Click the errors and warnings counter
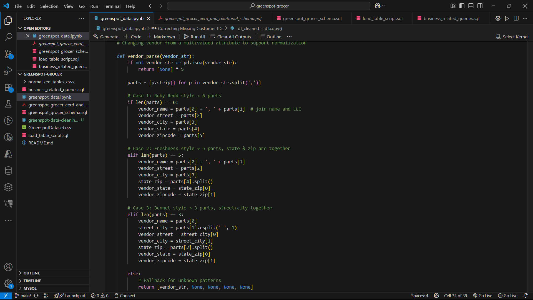 click(x=100, y=296)
